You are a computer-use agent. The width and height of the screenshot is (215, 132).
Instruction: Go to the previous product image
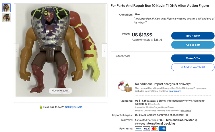pos(16,51)
